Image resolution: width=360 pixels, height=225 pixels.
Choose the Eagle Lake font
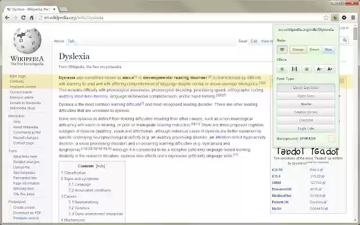(x=306, y=128)
